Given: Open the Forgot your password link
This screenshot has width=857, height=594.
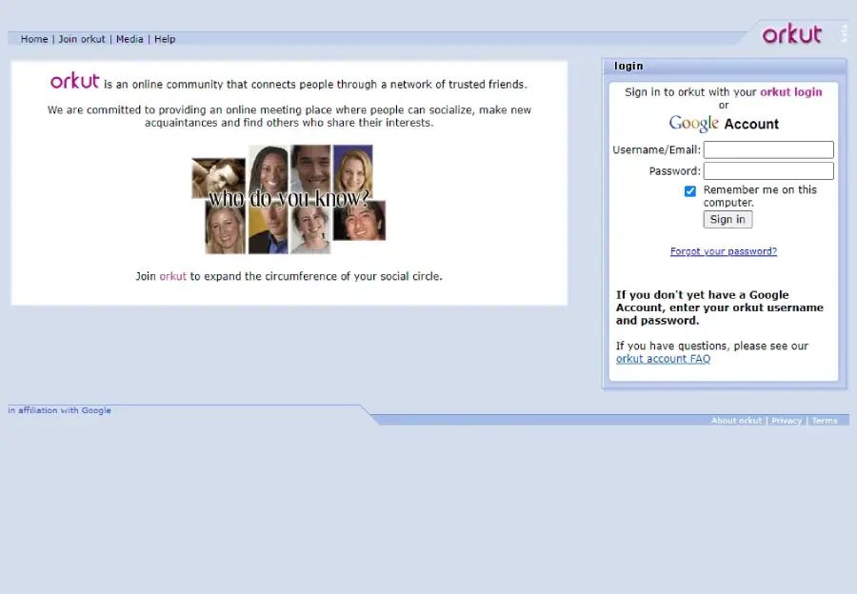Looking at the screenshot, I should pyautogui.click(x=724, y=251).
